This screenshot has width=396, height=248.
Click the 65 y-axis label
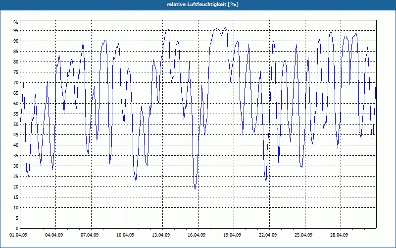(x=16, y=93)
